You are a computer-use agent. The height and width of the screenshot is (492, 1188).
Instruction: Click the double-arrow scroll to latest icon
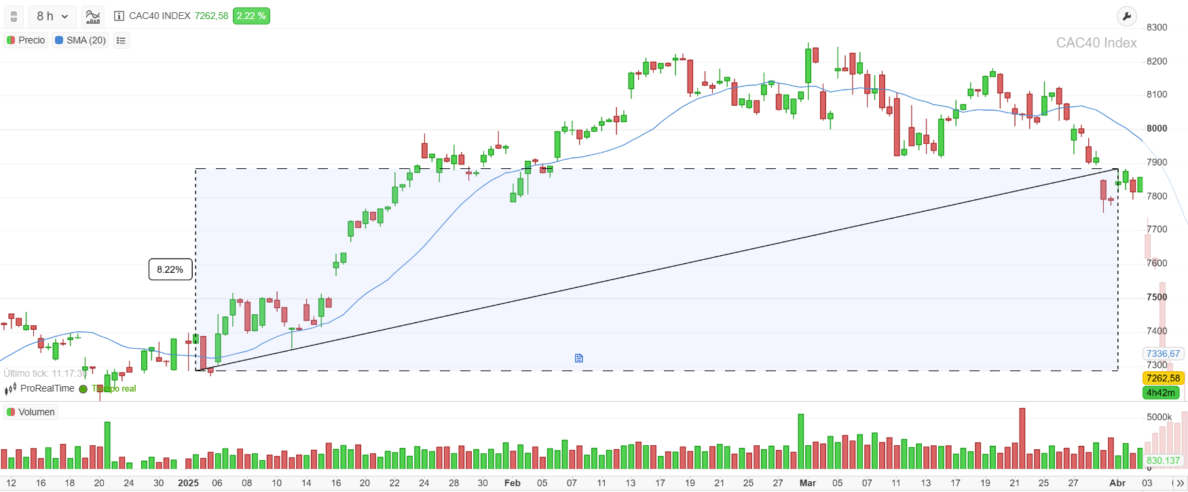pos(1180,483)
